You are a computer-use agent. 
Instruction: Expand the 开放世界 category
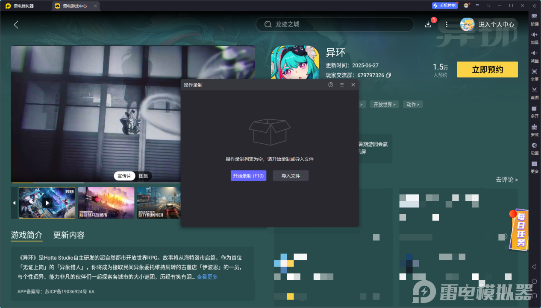(x=383, y=104)
